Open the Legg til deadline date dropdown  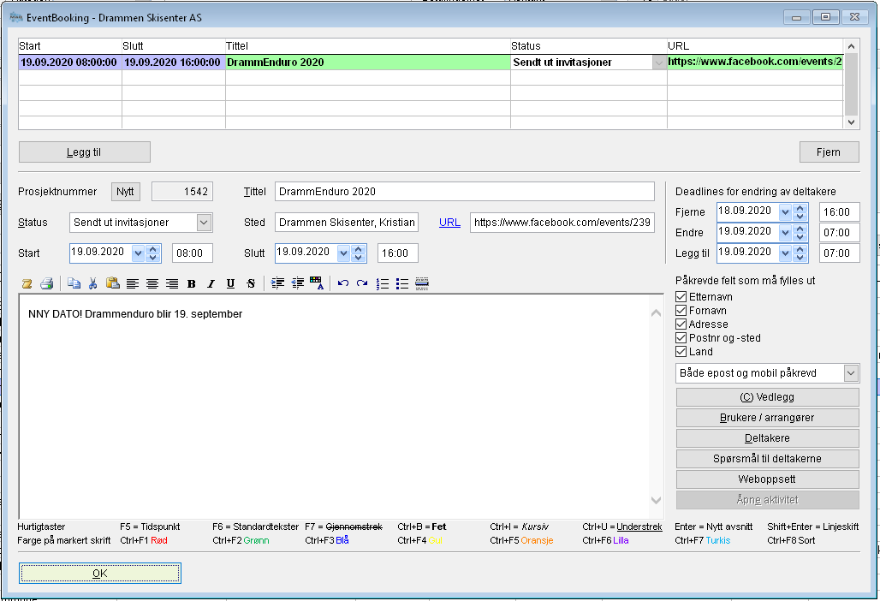point(785,253)
